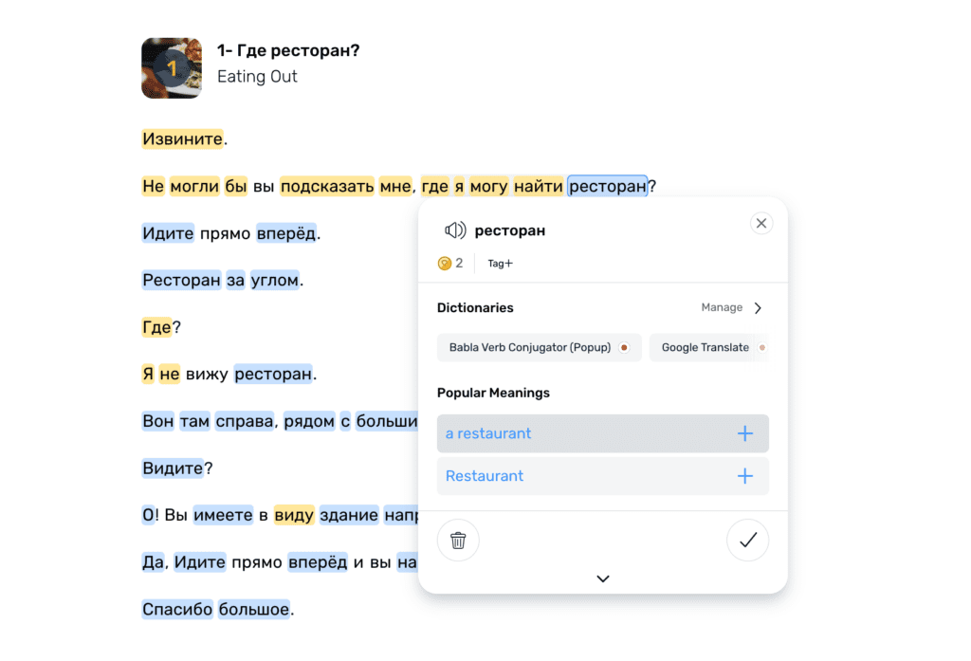The height and width of the screenshot is (661, 971).
Task: Click the yellow word подсказать
Action: 327,187
